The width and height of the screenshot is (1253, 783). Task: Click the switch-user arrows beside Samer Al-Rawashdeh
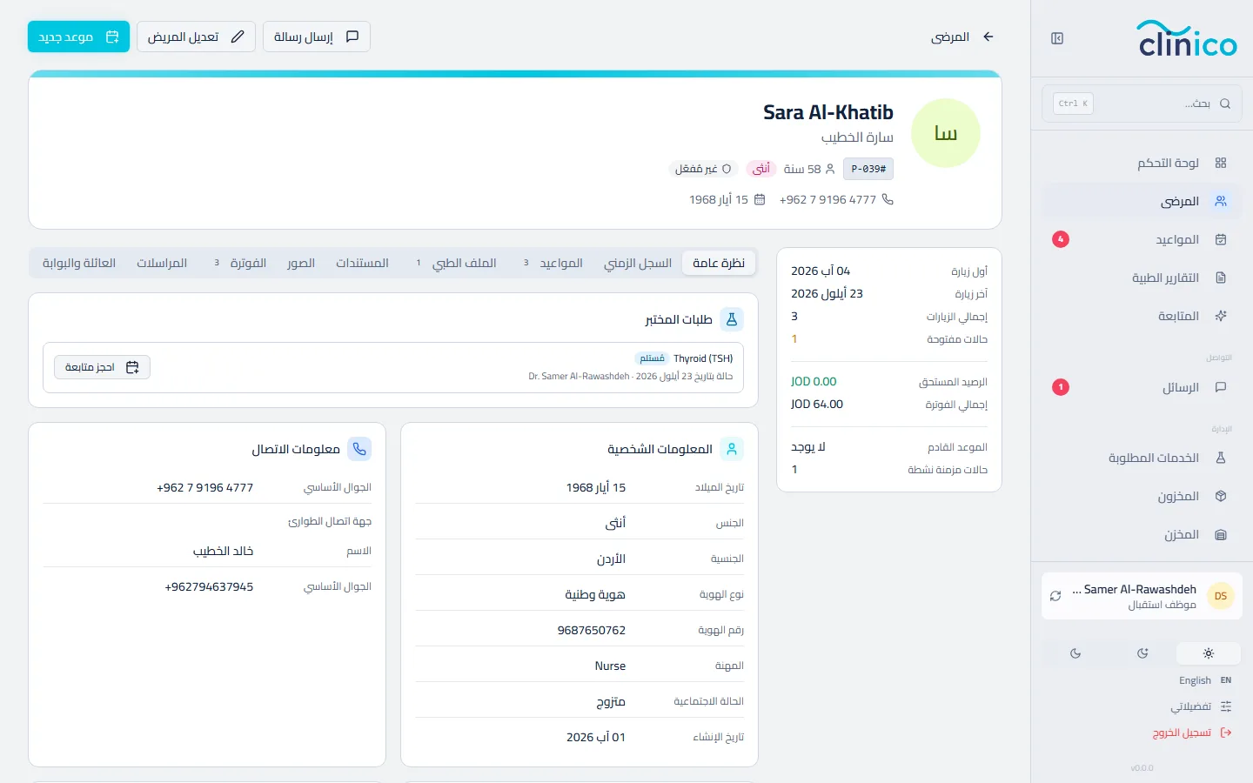tap(1055, 596)
